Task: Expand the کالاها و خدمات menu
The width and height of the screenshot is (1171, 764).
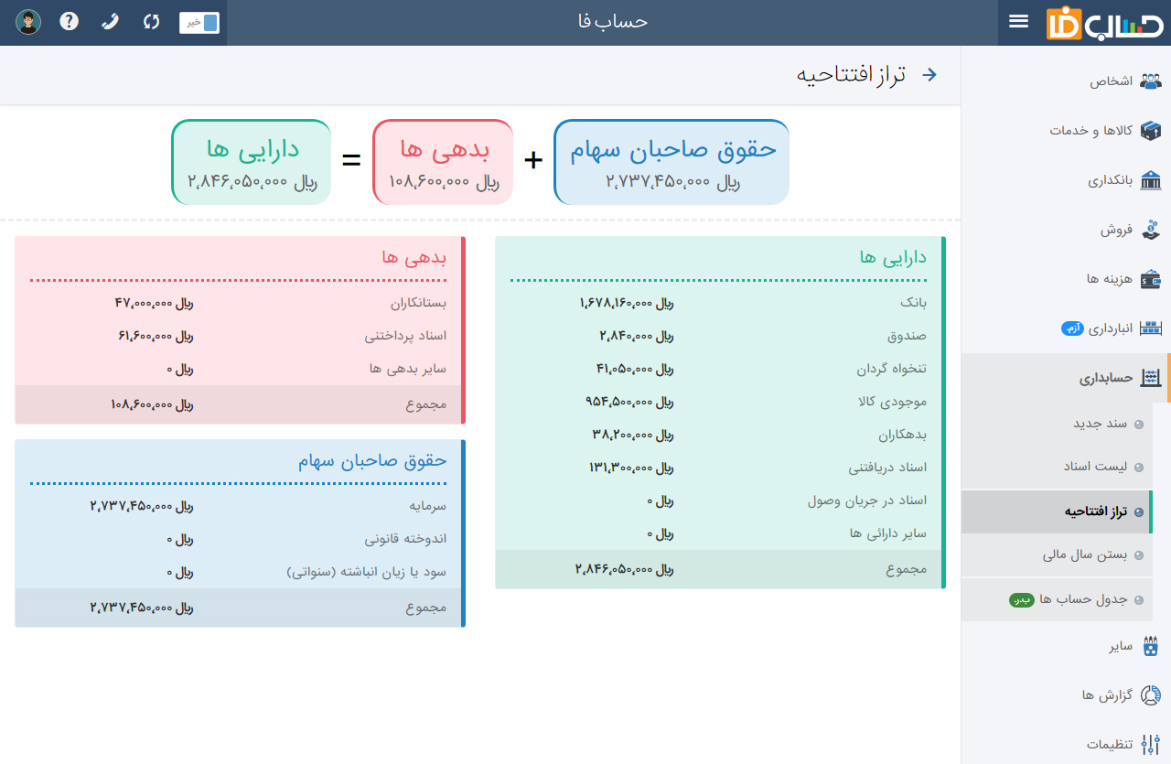Action: tap(1066, 130)
